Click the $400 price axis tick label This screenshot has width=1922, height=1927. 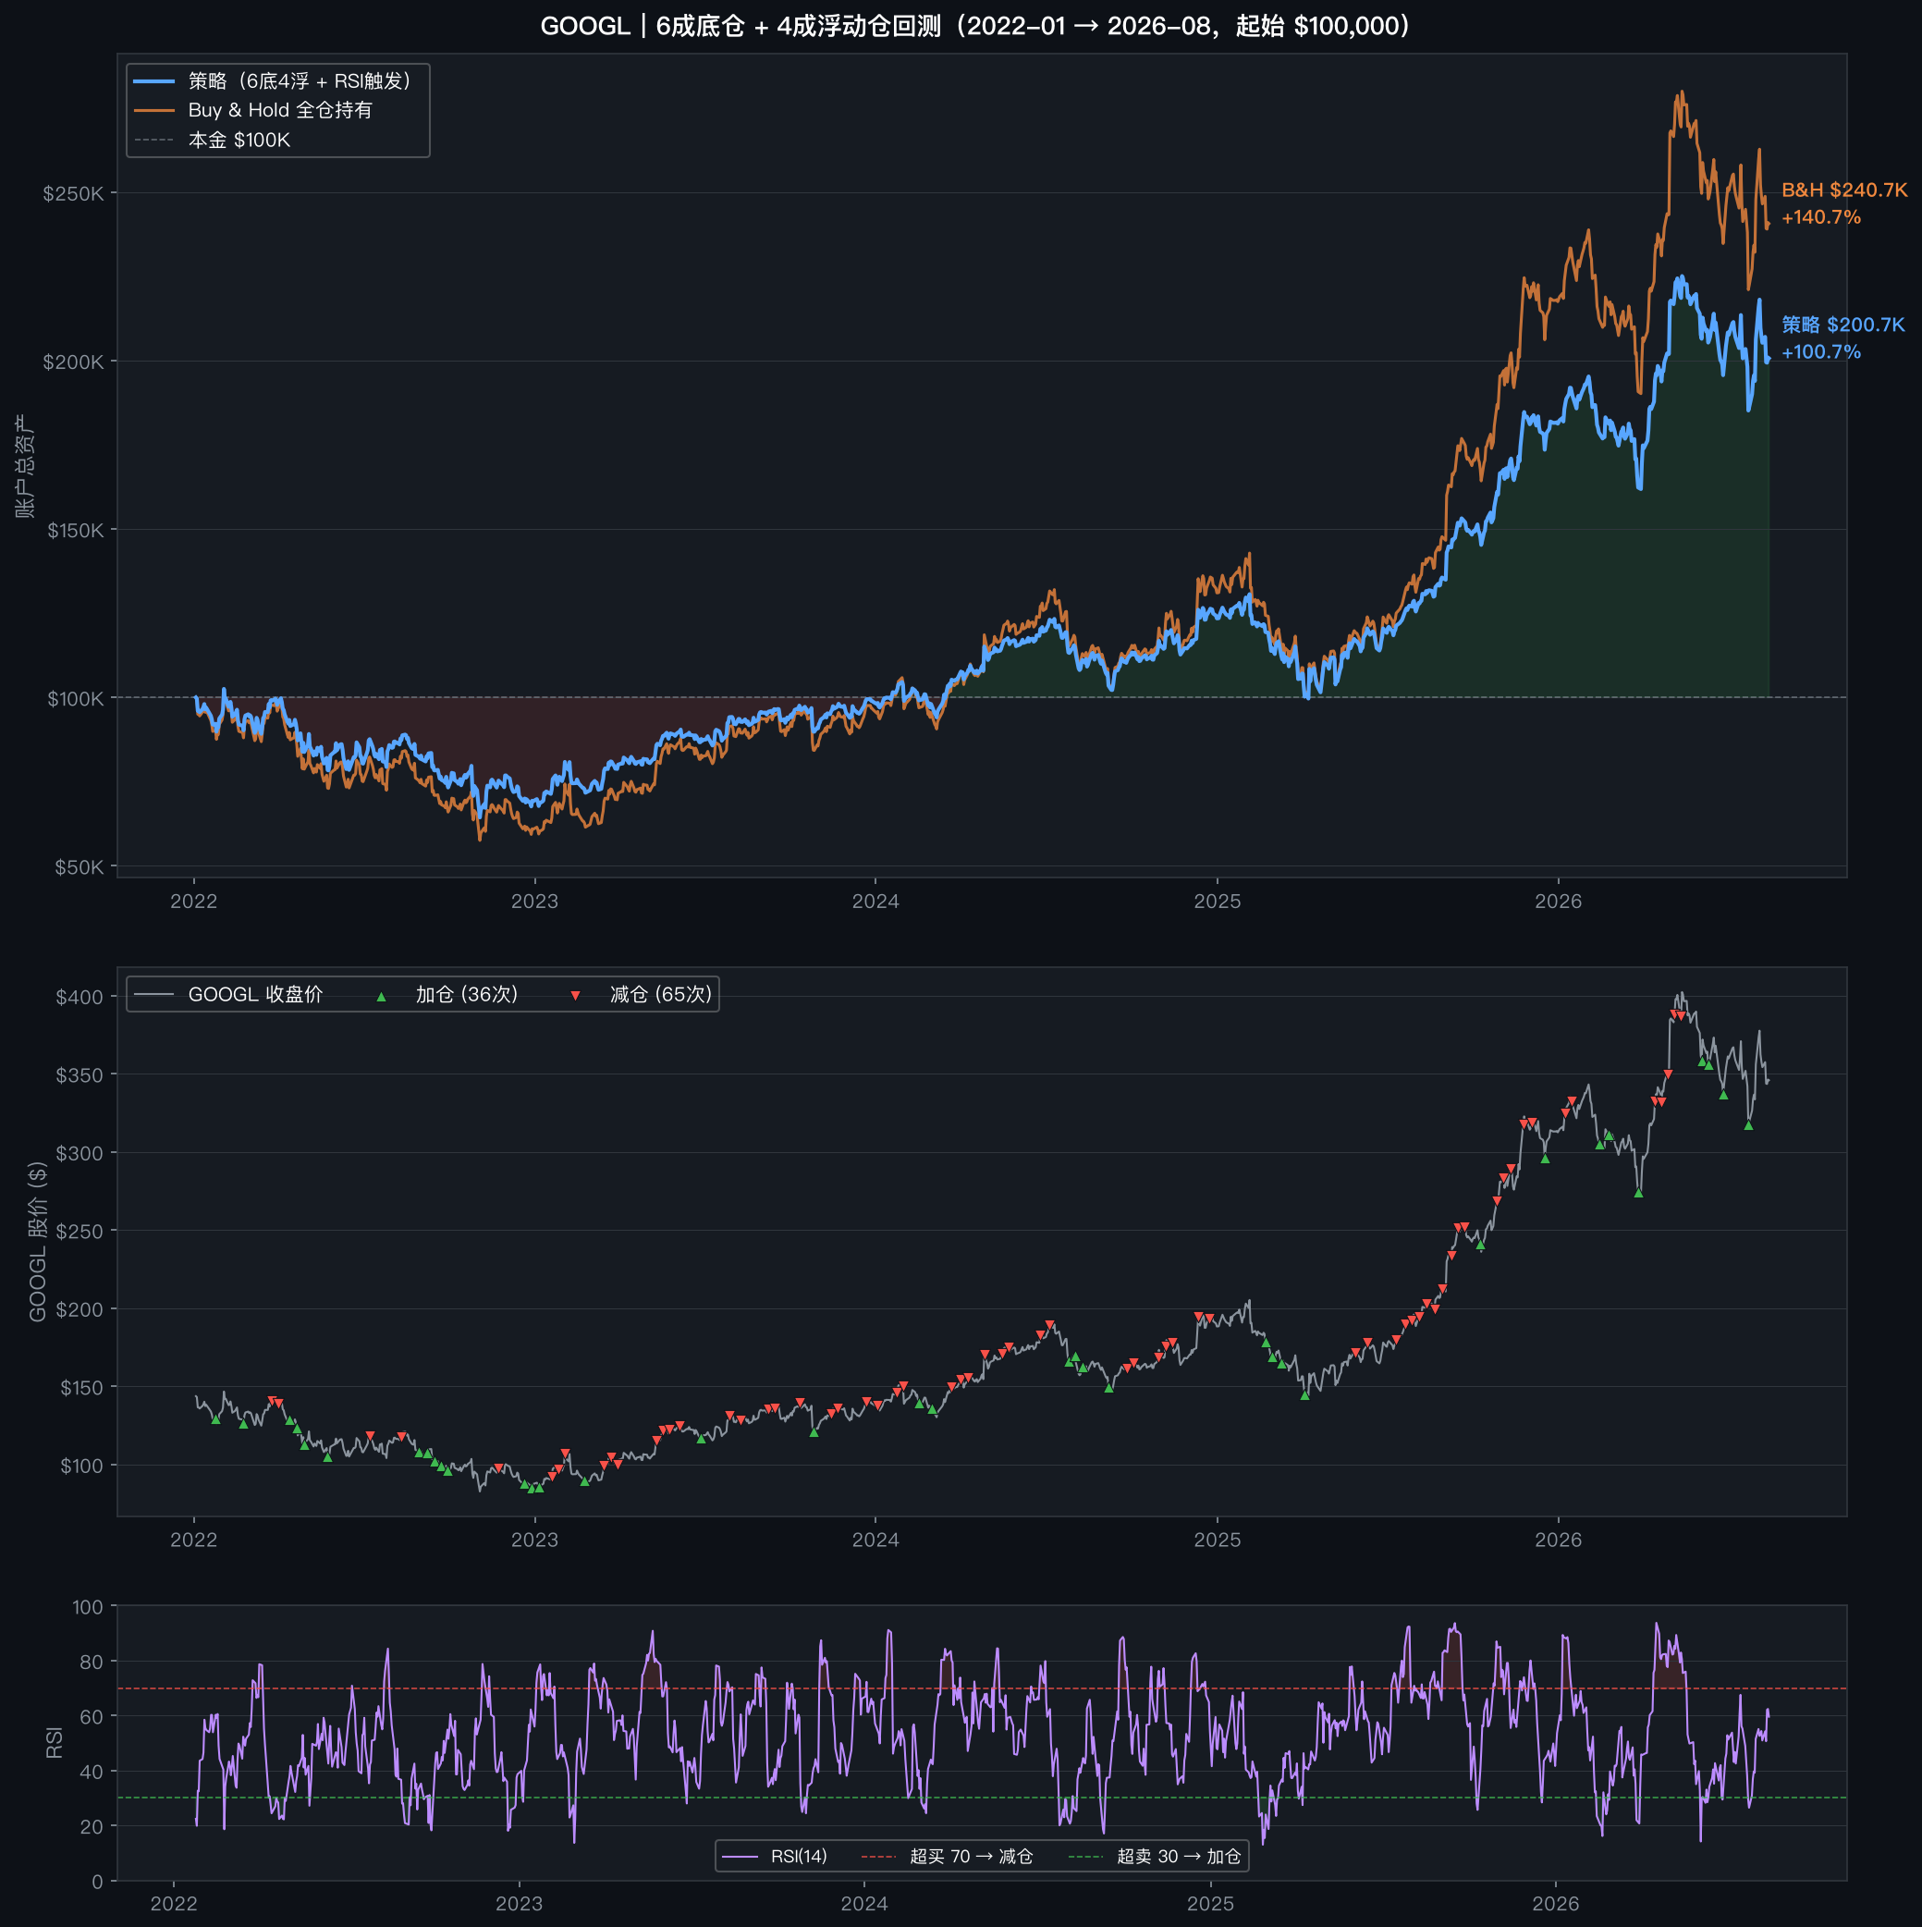click(80, 998)
